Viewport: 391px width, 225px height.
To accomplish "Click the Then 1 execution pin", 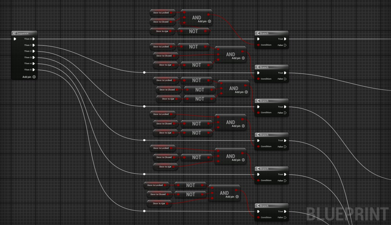I will click(34, 45).
